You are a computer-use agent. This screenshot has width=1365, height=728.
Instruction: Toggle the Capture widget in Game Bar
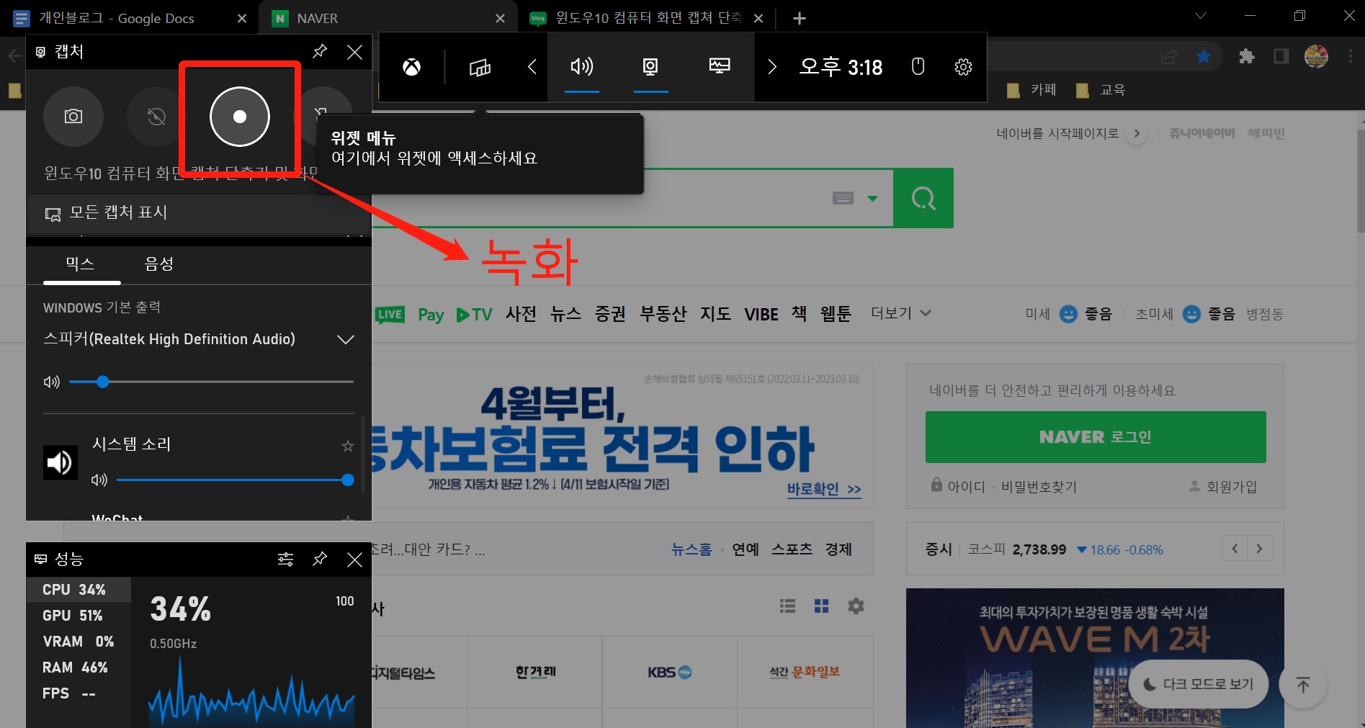click(650, 67)
